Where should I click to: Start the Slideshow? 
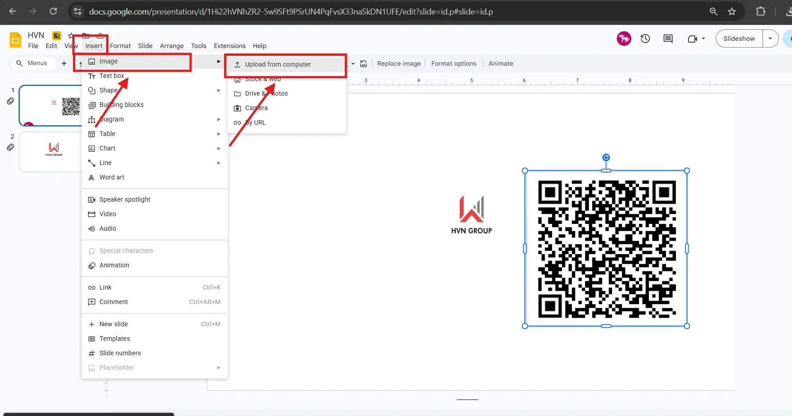(739, 39)
